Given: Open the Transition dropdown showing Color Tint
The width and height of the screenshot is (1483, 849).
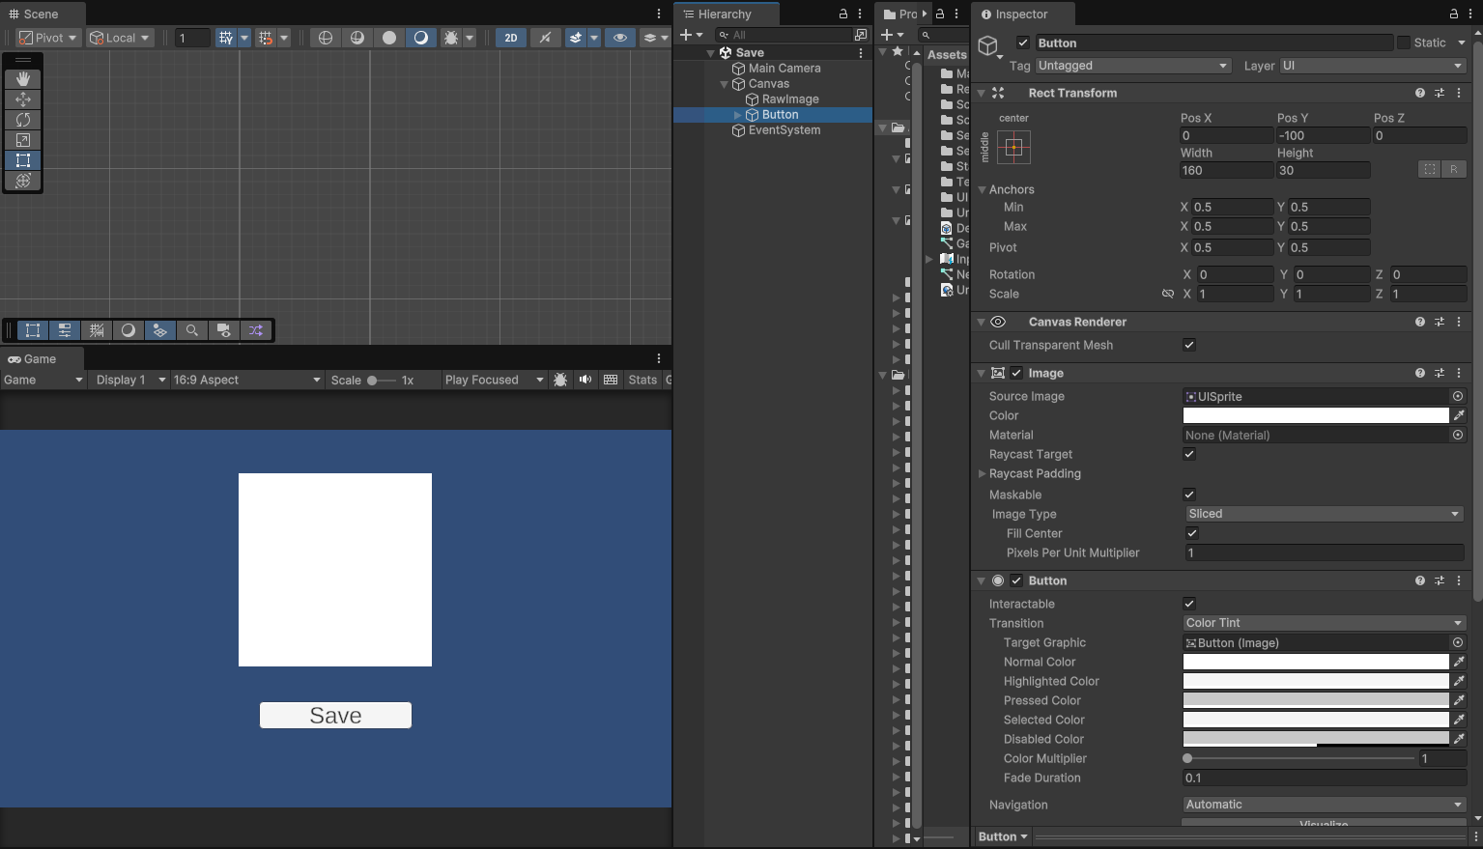Looking at the screenshot, I should pos(1323,623).
